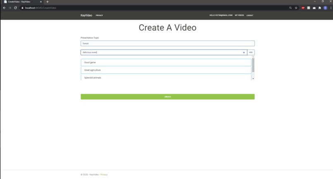The height and width of the screenshot is (179, 333).
Task: Open the Chrome three-dot menu
Action: tap(331, 8)
